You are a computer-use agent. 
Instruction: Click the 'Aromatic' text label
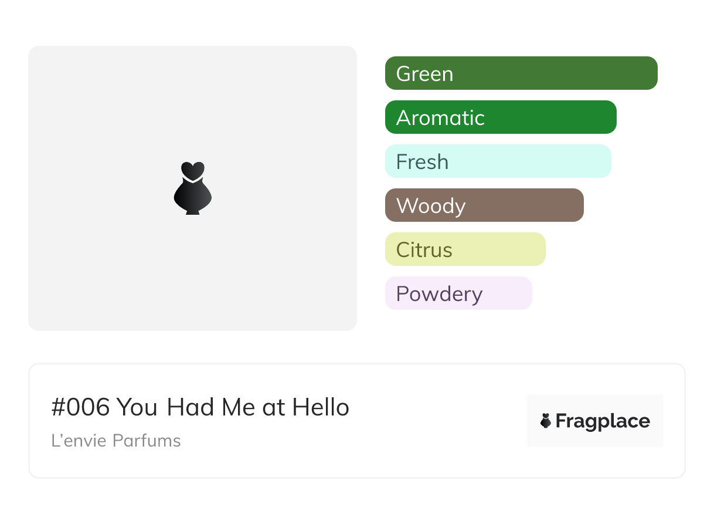(x=440, y=118)
